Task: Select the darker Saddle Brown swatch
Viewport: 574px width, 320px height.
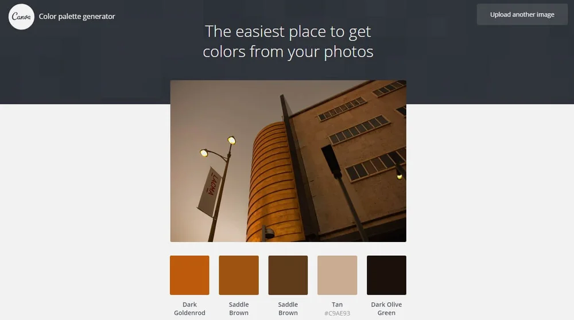Action: pyautogui.click(x=288, y=275)
